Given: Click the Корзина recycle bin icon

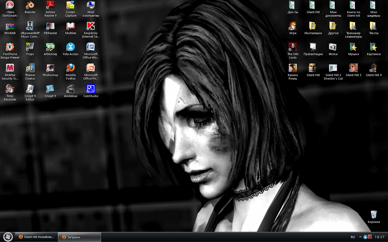Looking at the screenshot, I should pyautogui.click(x=374, y=215).
